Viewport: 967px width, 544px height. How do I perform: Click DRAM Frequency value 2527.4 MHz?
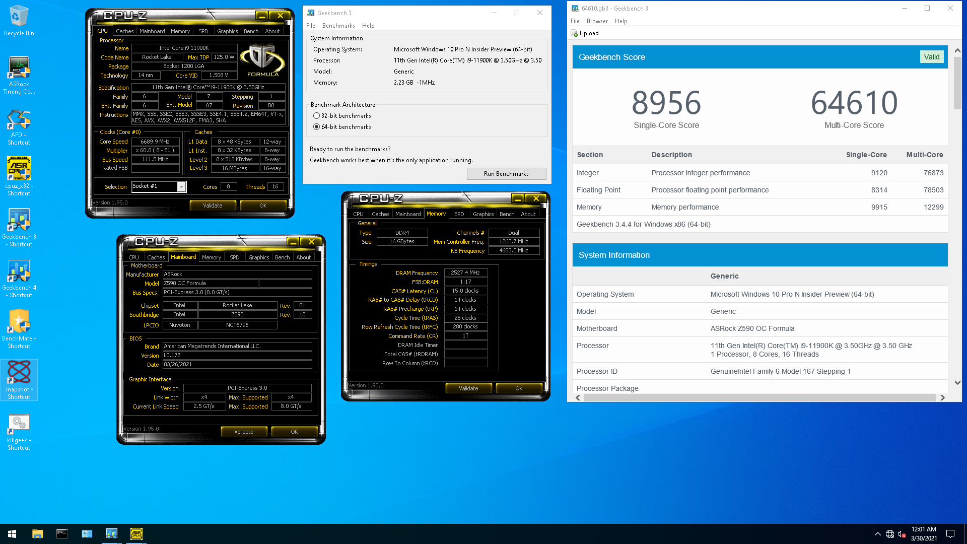tap(465, 273)
